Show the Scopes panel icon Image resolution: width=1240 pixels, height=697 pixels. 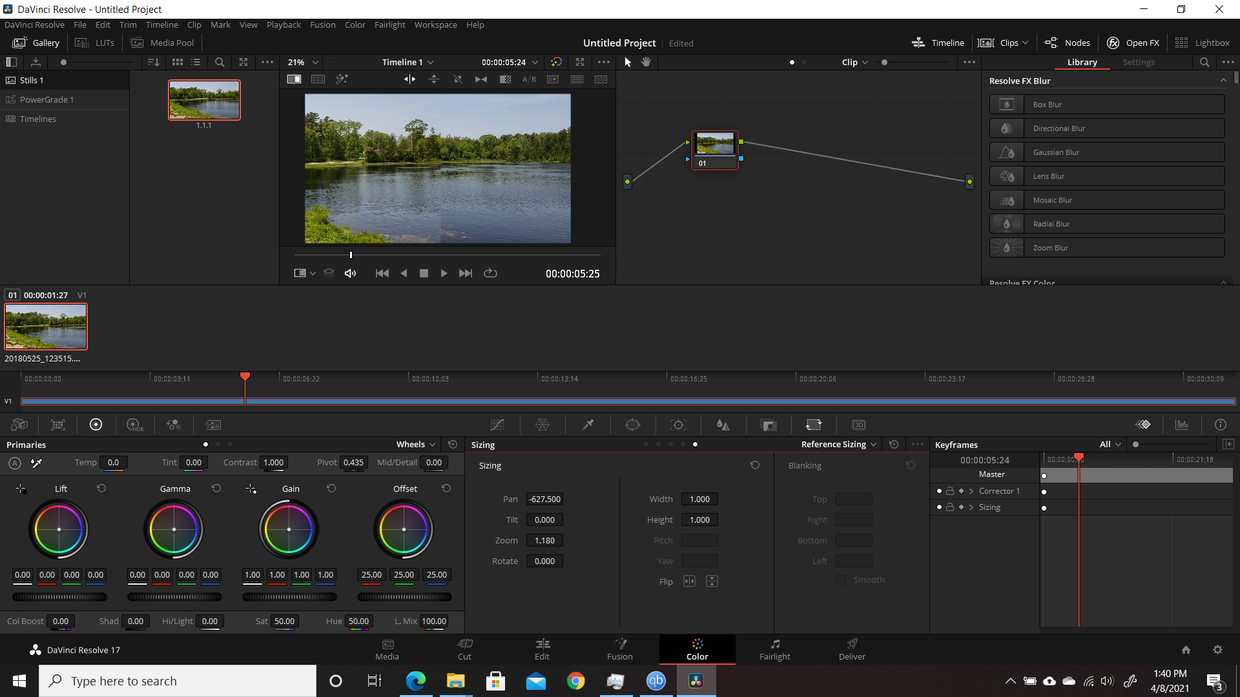point(1182,425)
